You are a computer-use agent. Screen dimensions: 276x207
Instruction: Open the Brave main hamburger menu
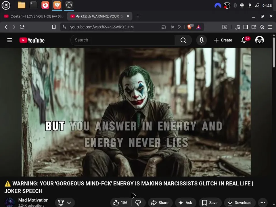point(270,27)
